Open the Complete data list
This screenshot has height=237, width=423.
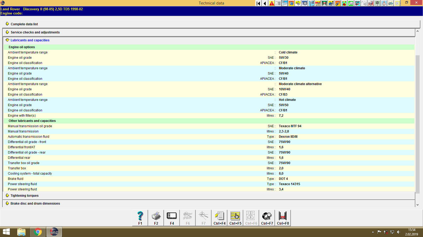(x=24, y=24)
